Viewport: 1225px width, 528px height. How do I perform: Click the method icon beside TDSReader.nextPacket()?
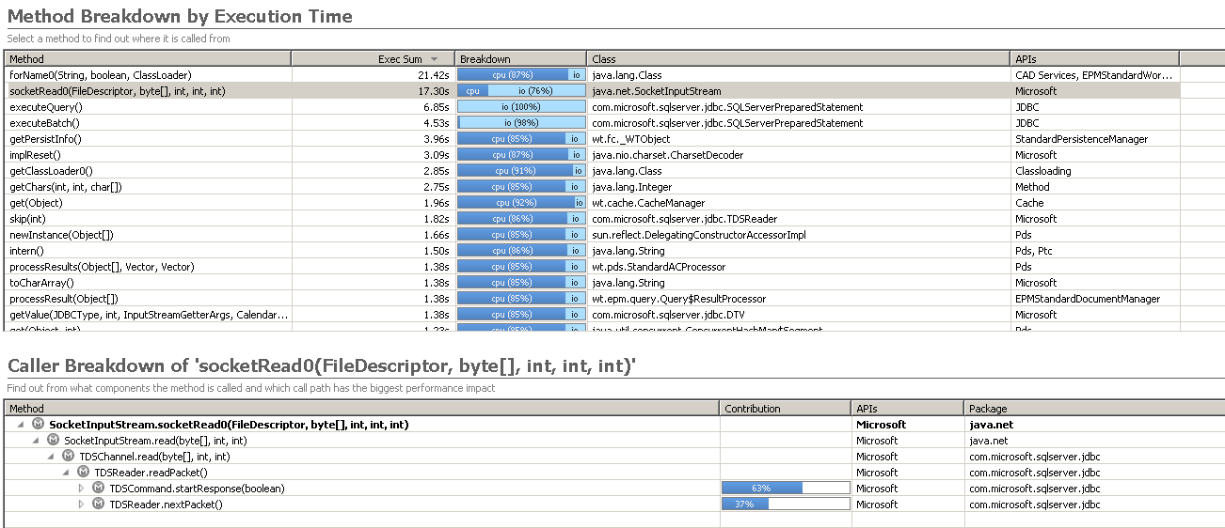click(98, 505)
